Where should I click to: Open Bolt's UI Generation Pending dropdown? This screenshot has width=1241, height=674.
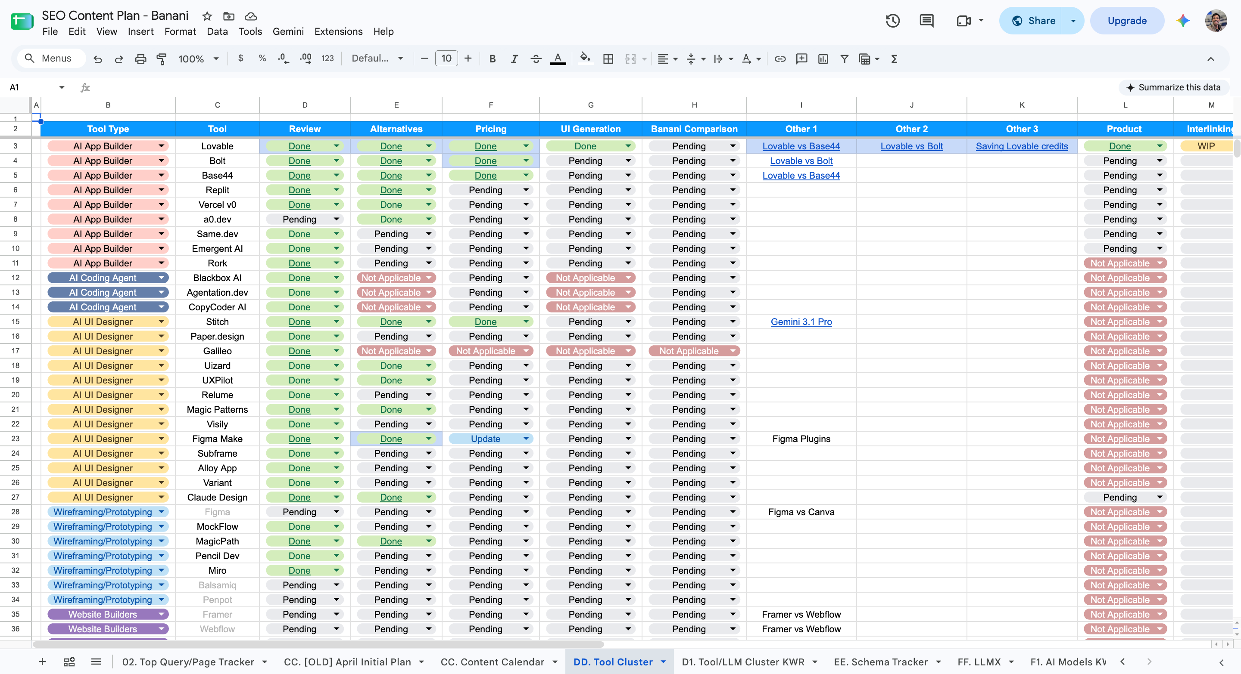pyautogui.click(x=628, y=161)
